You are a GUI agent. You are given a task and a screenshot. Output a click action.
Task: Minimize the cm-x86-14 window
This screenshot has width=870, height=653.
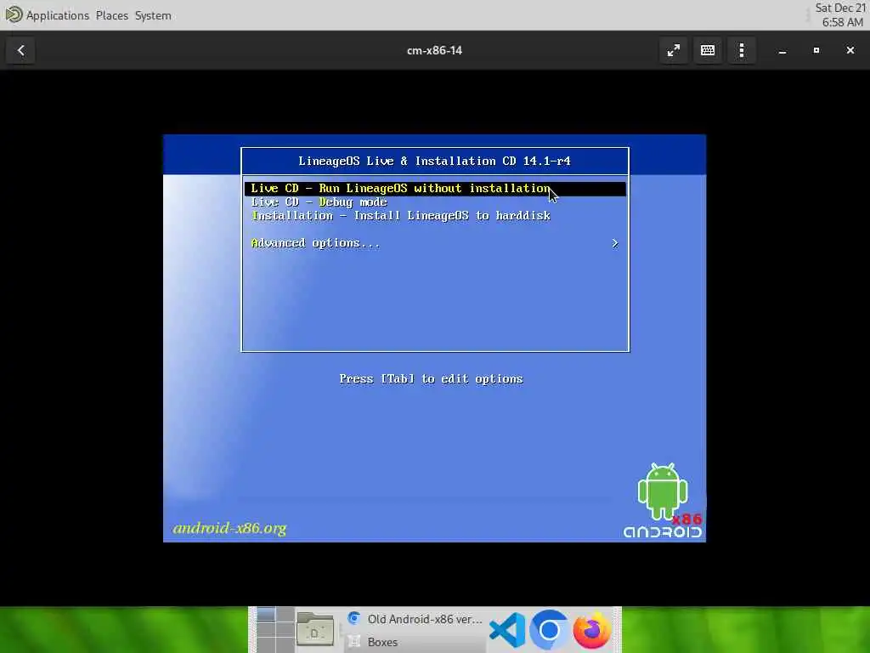tap(782, 50)
